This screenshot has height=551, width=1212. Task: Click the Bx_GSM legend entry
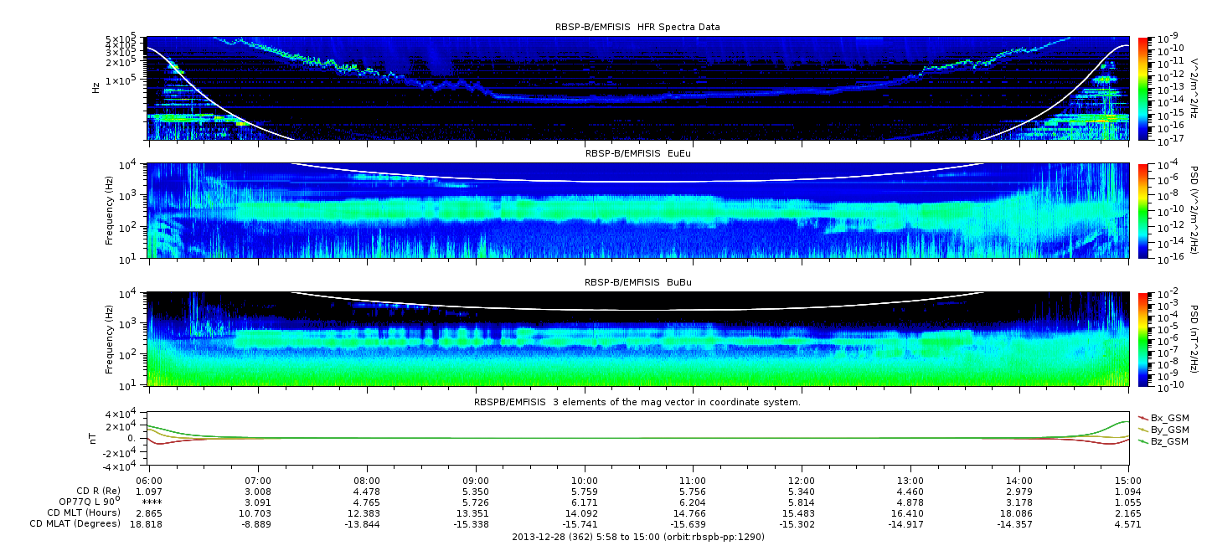[1168, 417]
